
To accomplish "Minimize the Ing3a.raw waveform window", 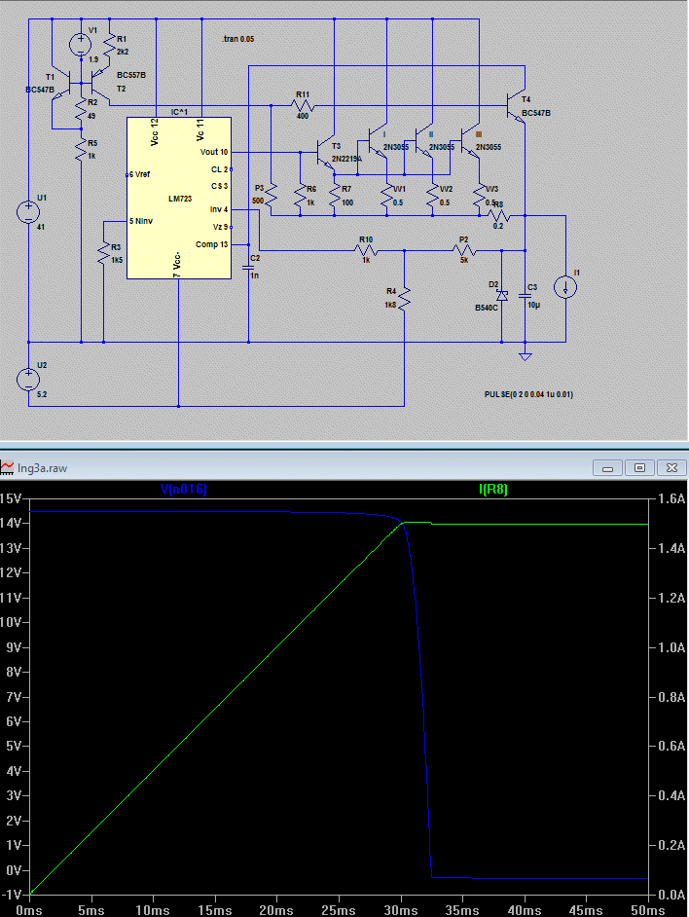I will click(607, 468).
